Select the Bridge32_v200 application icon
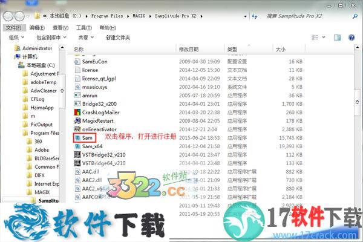Viewport: 363px width, 242px height. (77, 103)
